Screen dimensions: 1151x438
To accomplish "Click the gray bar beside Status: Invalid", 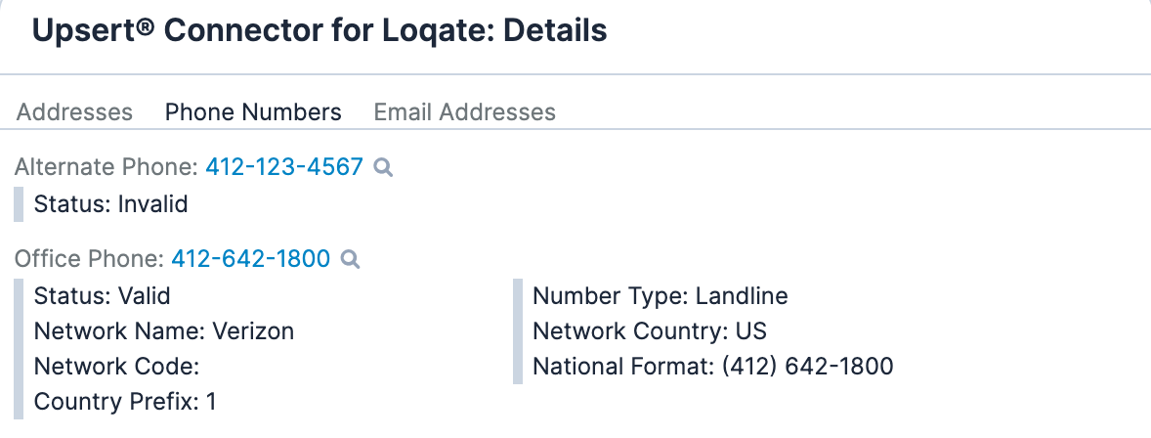I will coord(19,204).
